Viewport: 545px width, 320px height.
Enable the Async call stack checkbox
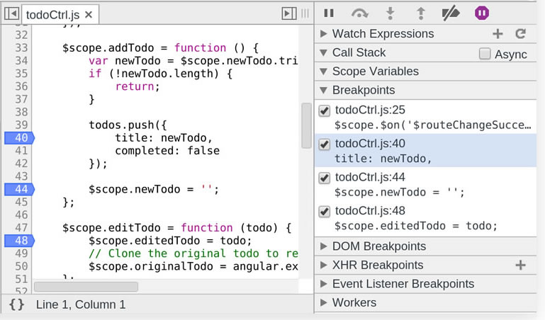[x=485, y=54]
